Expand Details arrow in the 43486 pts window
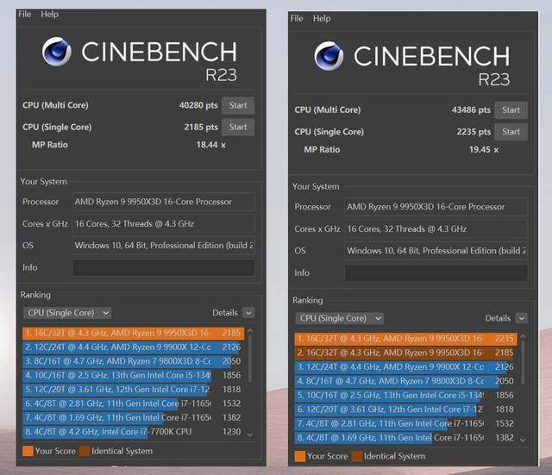The height and width of the screenshot is (475, 552). tap(520, 318)
